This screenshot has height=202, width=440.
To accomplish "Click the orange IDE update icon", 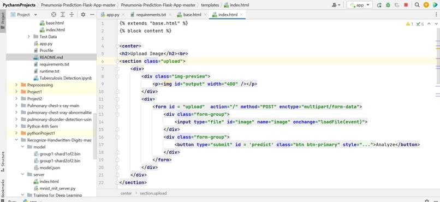I will (426, 5).
